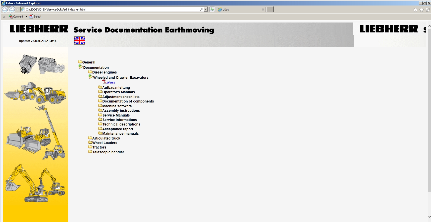
Task: Open the Machine software folder icon
Action: tap(100, 105)
